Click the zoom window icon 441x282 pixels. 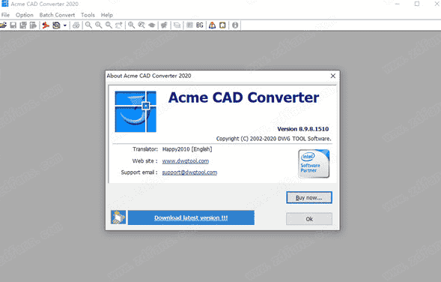pos(131,25)
